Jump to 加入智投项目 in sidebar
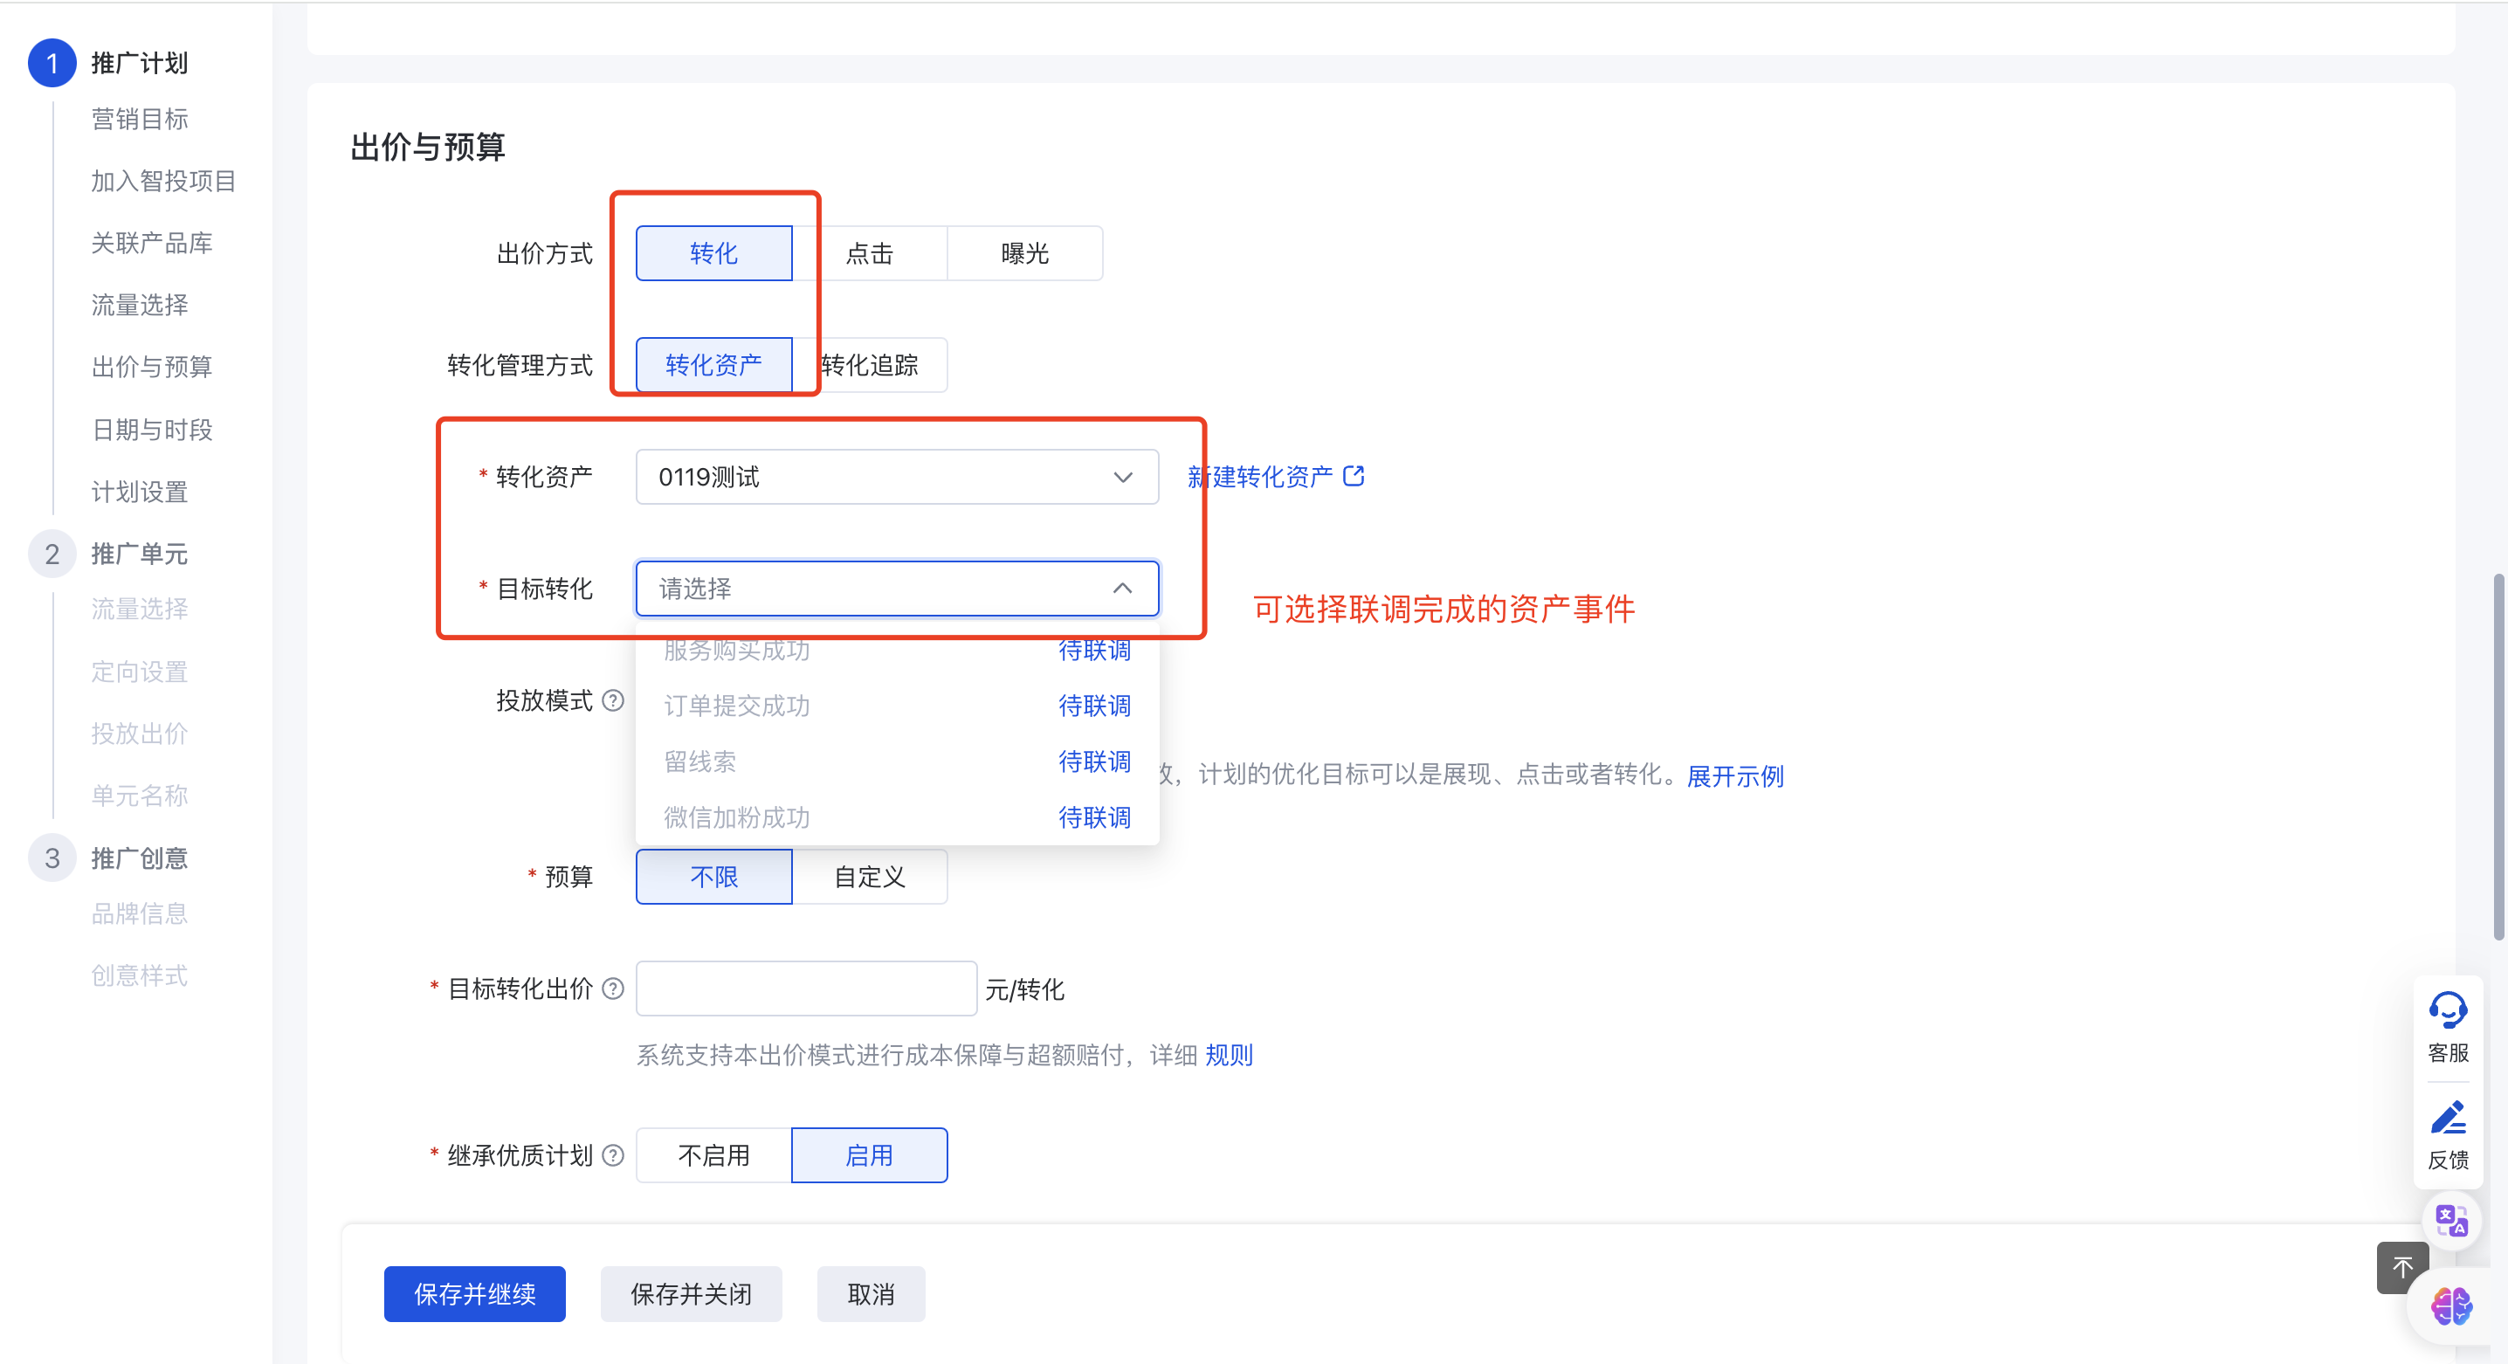 coord(163,181)
